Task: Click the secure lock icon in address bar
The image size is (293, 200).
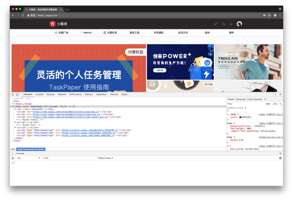Action: [28, 15]
